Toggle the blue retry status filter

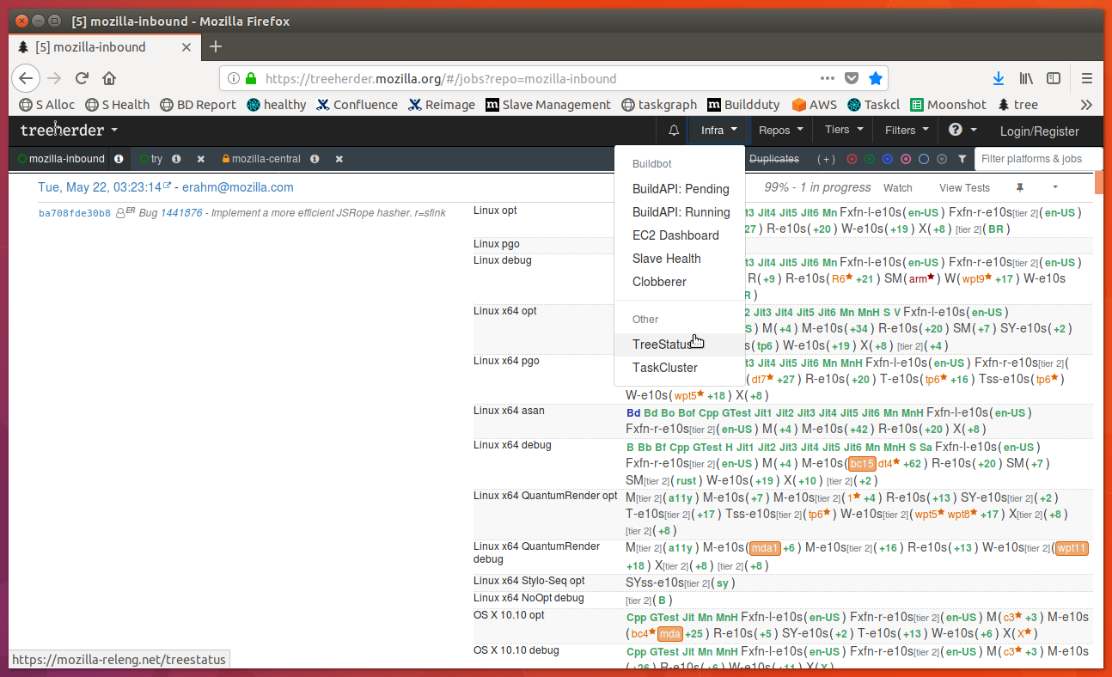point(888,159)
